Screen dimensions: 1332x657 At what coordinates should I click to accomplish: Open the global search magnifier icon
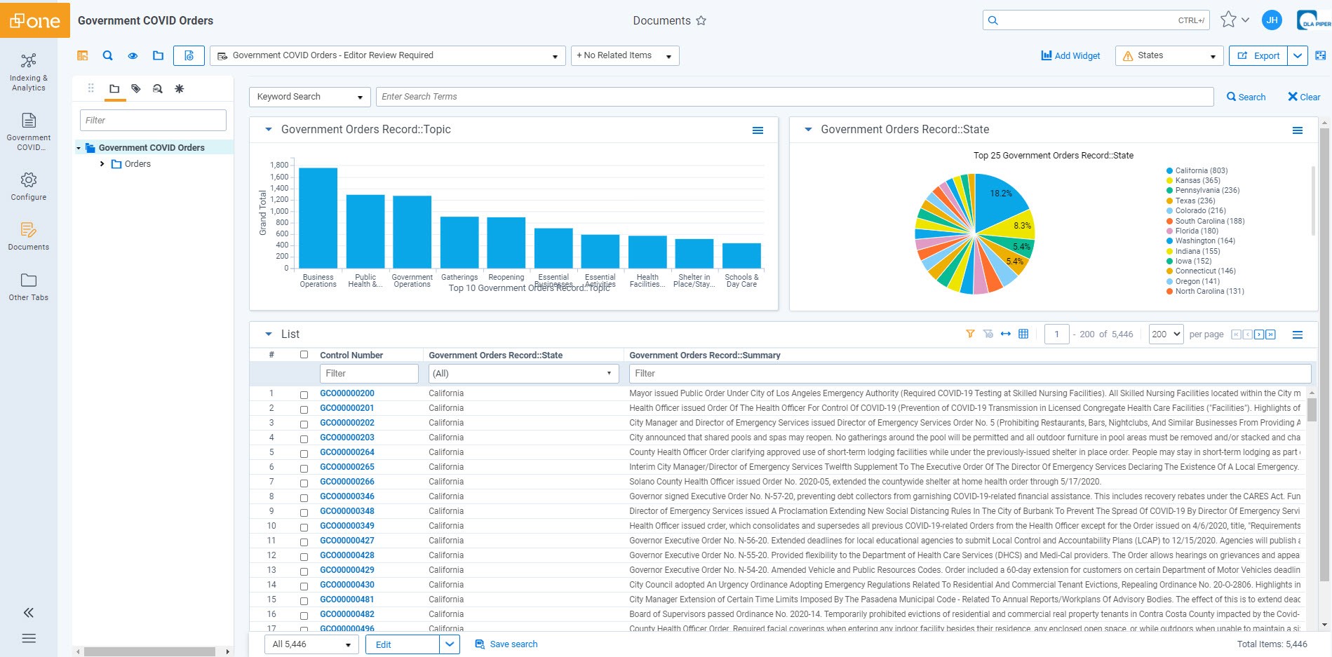click(107, 55)
